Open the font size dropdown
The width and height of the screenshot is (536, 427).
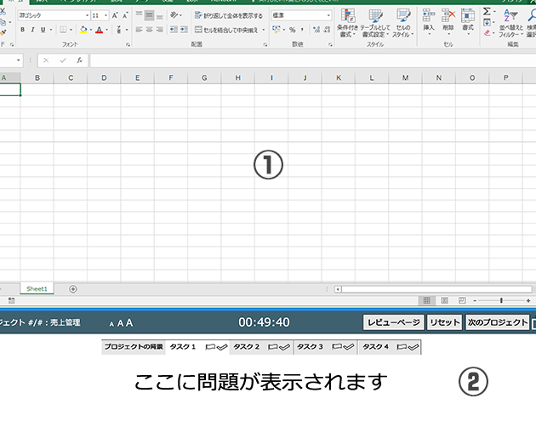point(105,15)
